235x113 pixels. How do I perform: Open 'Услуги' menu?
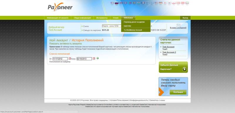click(116, 18)
